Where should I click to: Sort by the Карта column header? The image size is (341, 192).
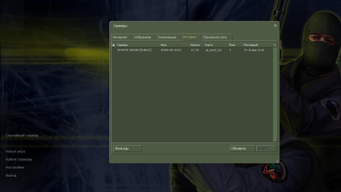216,45
